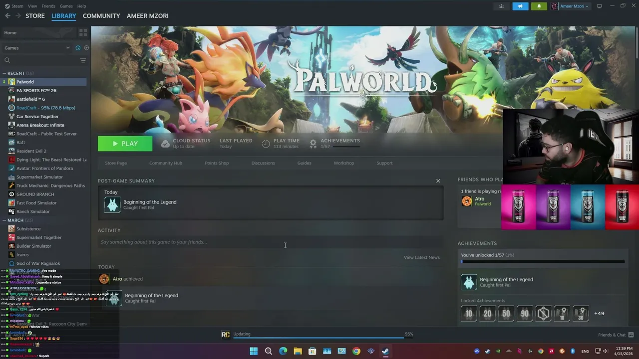This screenshot has width=639, height=359.
Task: Select Subsistence in the library list
Action: click(28, 229)
